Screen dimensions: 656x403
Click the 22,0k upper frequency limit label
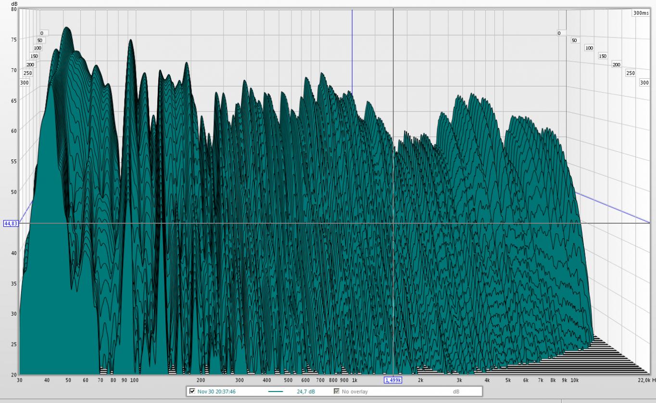643,380
